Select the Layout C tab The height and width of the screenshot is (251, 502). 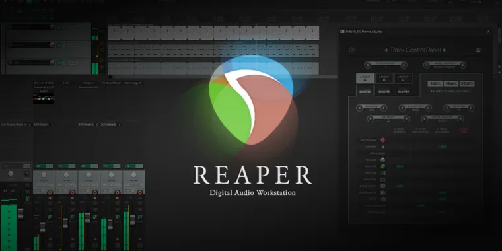point(403,78)
